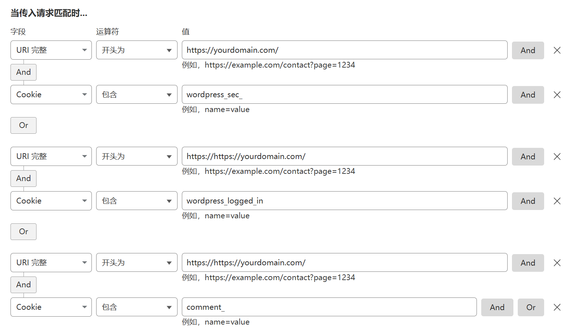
Task: Click the And connector below the first URI row
Action: 23,72
